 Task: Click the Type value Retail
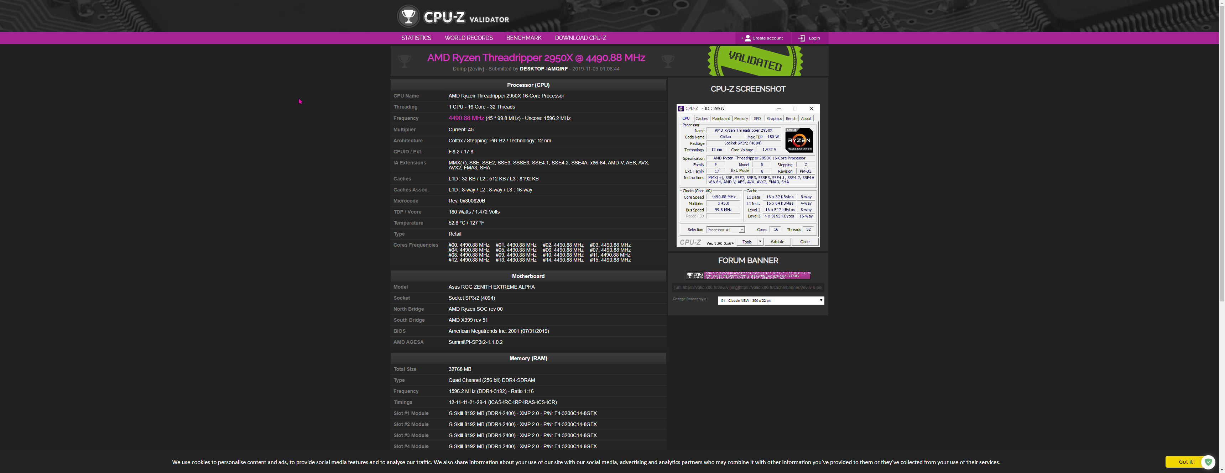point(455,234)
